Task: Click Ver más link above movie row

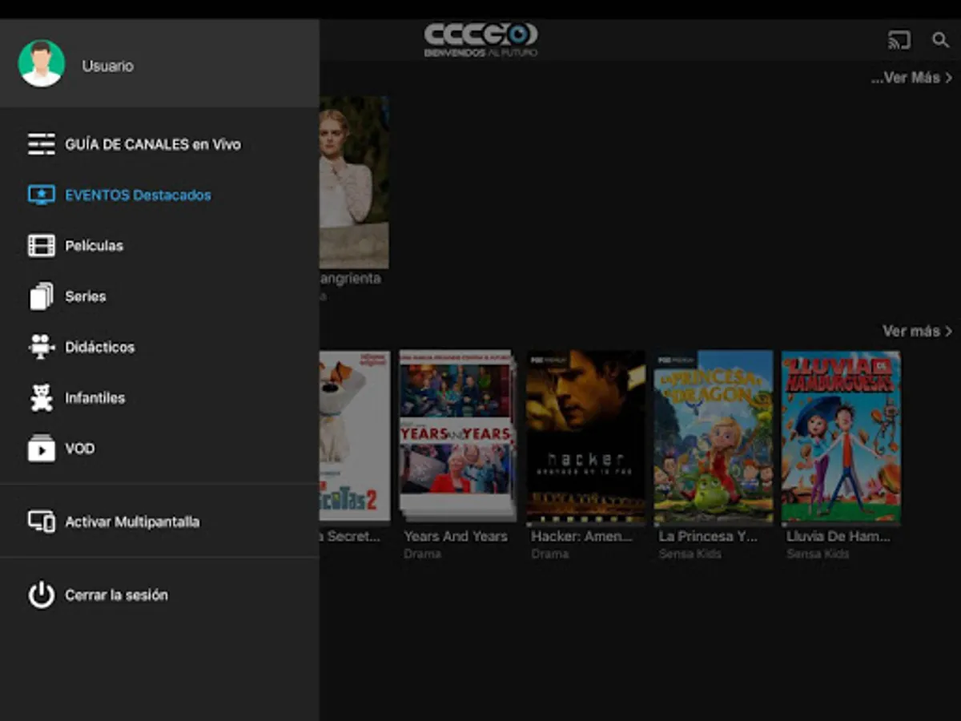Action: [917, 331]
